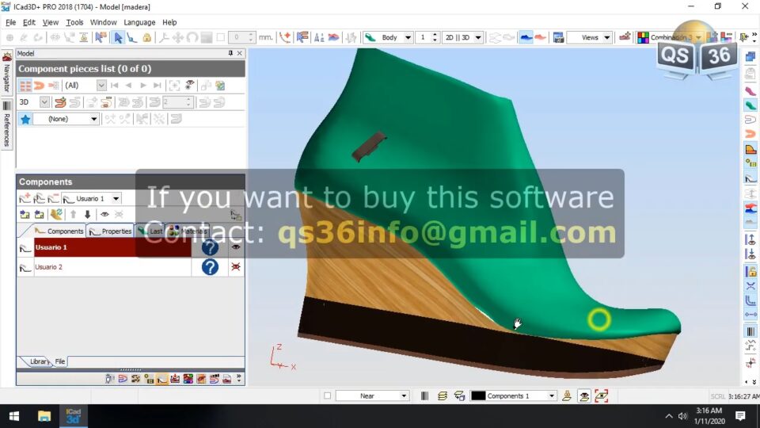The height and width of the screenshot is (428, 760).
Task: Click the show eye icon in Components toolbar
Action: tap(104, 214)
